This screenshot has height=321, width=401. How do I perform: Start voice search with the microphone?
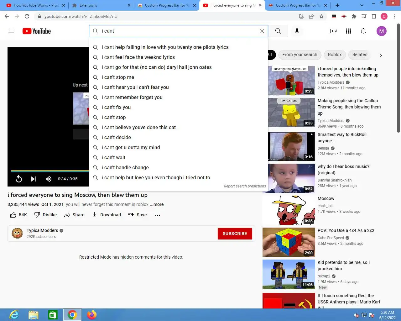tap(297, 31)
